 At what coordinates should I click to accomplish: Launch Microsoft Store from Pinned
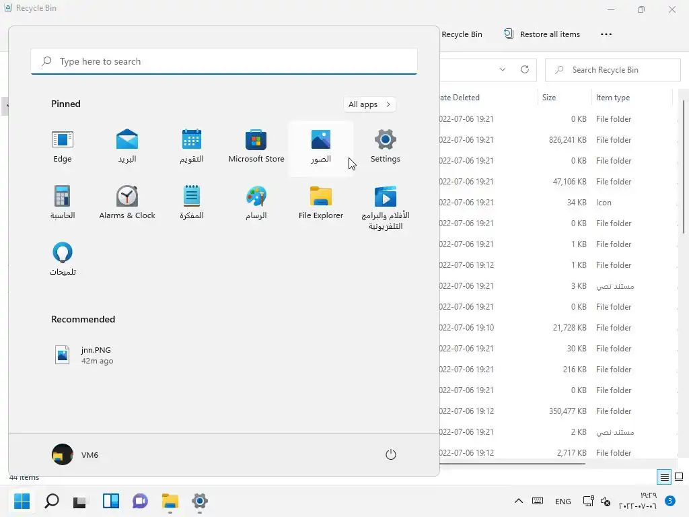256,147
